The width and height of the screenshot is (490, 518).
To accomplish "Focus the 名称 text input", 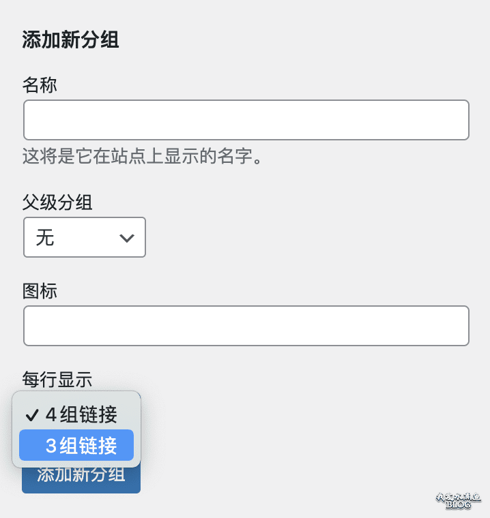I will point(246,120).
